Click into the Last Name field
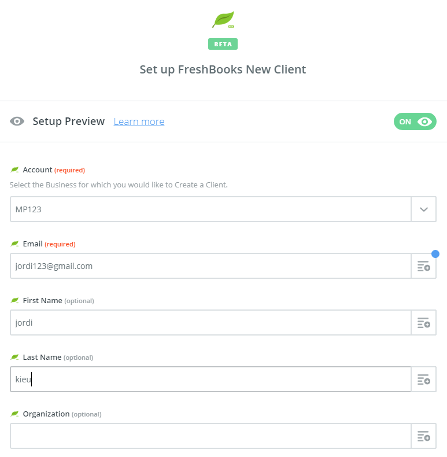Screen dimensions: 447x457 pyautogui.click(x=210, y=379)
